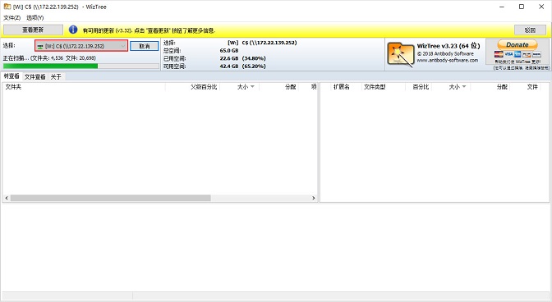Click the blue info icon in yellow bar

coord(73,30)
